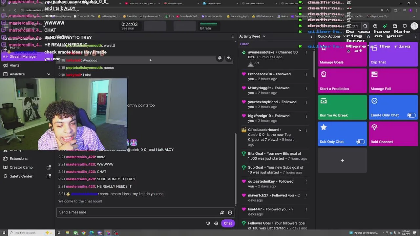Open the My Chat panel options menu

point(233,36)
